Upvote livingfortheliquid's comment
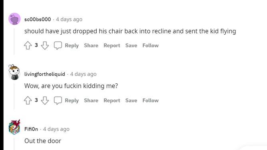This screenshot has width=267, height=150. [x=28, y=101]
